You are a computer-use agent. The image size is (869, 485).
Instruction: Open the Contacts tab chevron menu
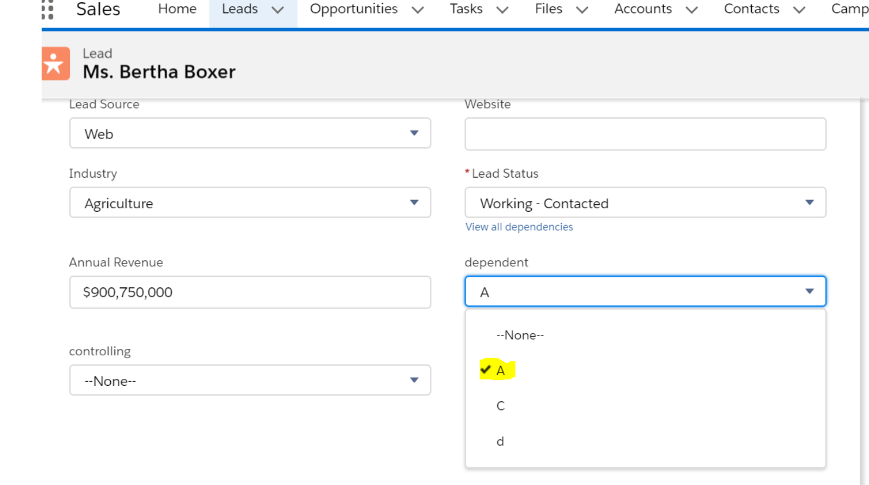tap(799, 10)
